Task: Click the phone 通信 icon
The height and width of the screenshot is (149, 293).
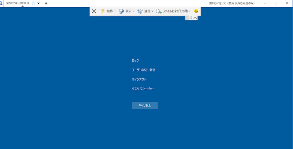Action: pos(140,11)
